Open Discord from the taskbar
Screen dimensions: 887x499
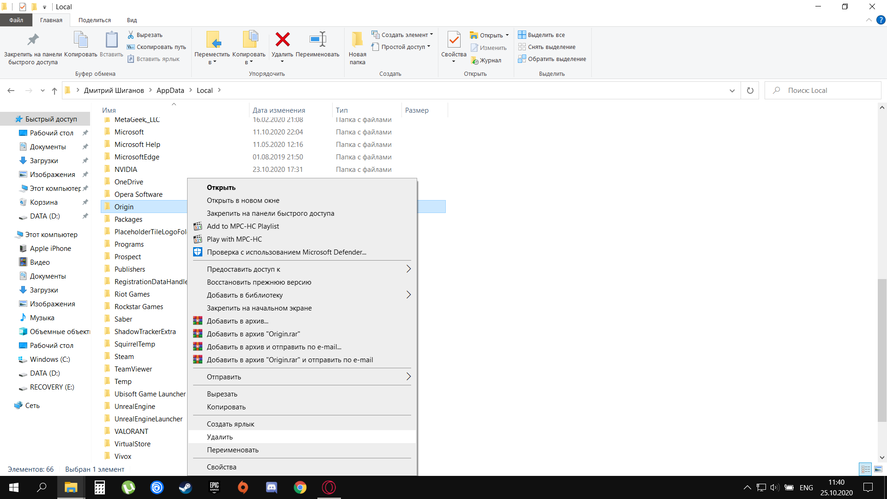coord(272,487)
